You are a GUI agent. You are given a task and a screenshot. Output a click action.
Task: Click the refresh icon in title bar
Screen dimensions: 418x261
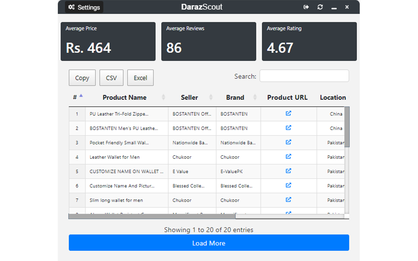click(x=320, y=7)
